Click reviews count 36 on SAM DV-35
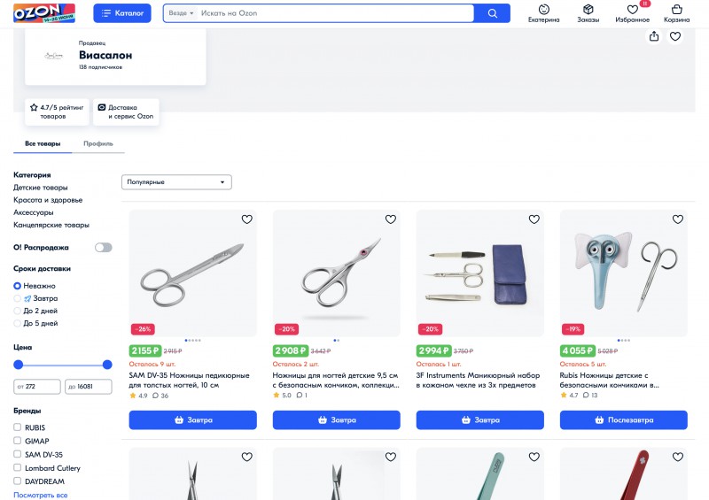This screenshot has width=709, height=500. click(160, 396)
